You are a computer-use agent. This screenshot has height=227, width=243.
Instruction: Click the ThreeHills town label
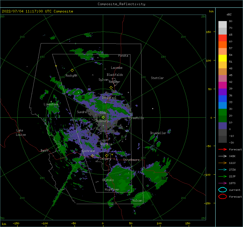136,118
